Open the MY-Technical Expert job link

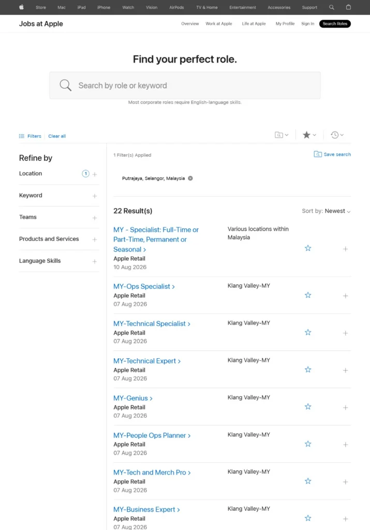click(x=147, y=361)
